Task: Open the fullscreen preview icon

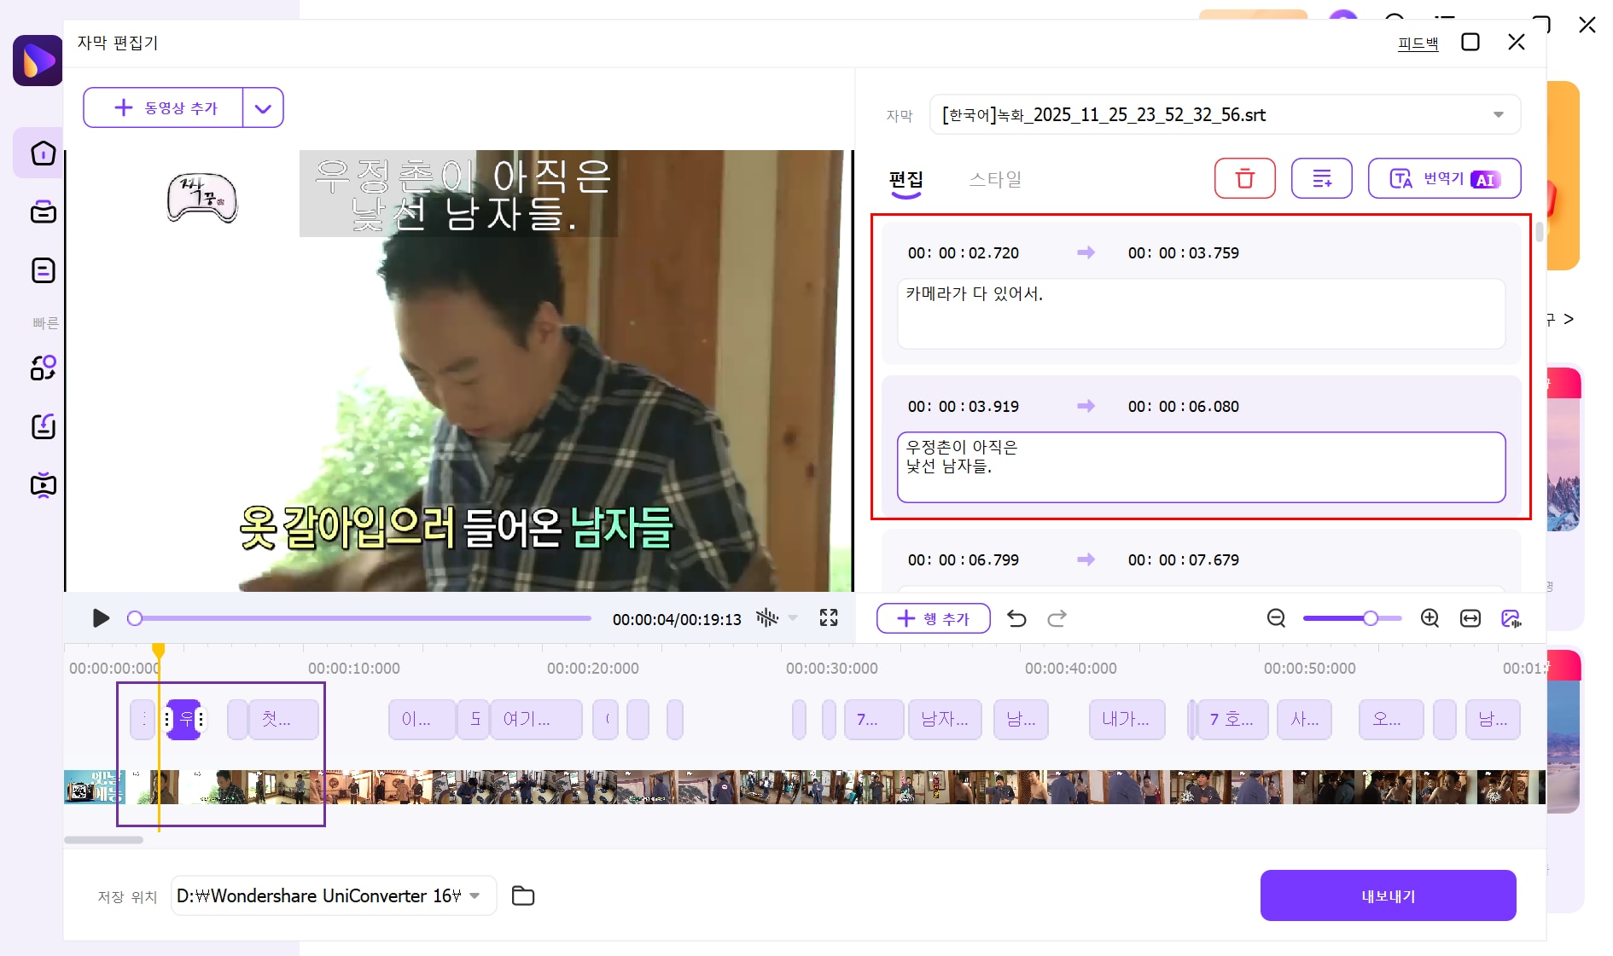Action: click(x=827, y=618)
